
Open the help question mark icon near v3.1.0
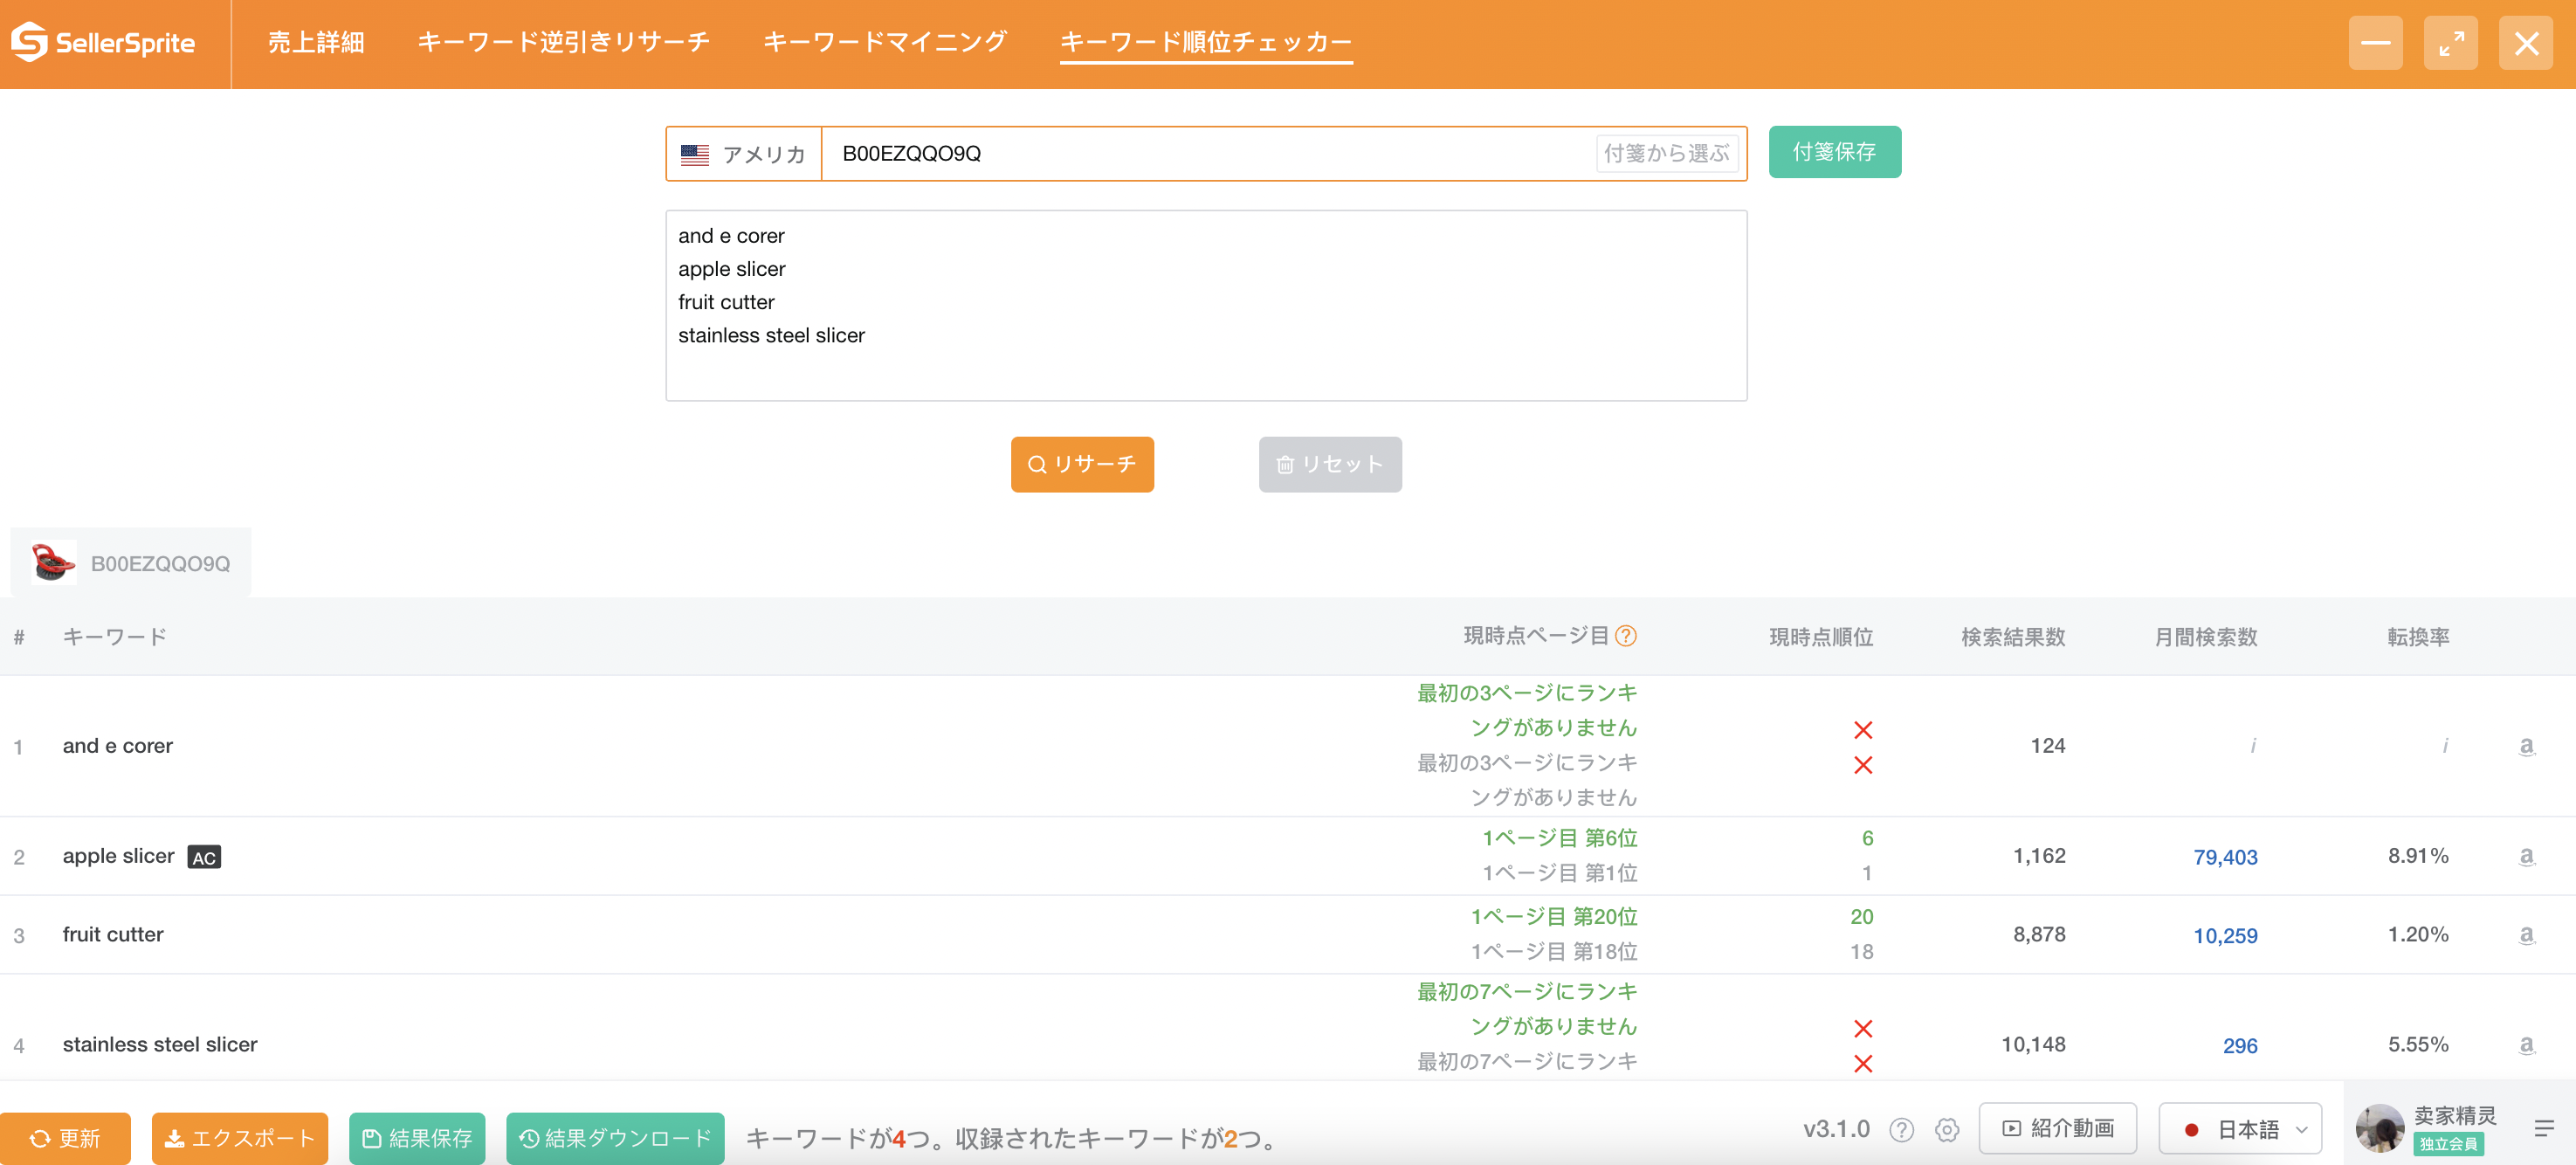pyautogui.click(x=1902, y=1130)
